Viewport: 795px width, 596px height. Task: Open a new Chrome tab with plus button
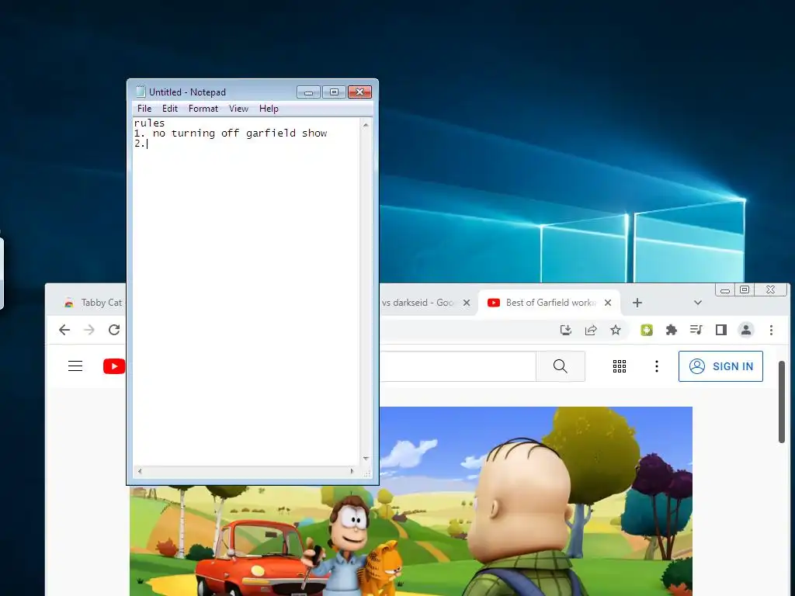[x=637, y=303]
